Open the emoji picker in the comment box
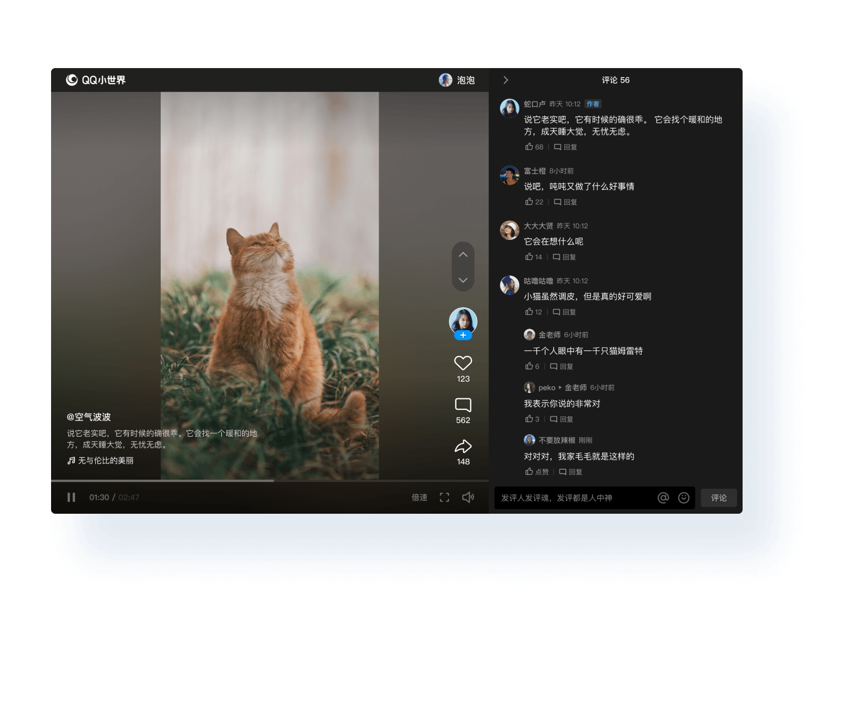Screen dimensions: 866x702 (x=685, y=498)
